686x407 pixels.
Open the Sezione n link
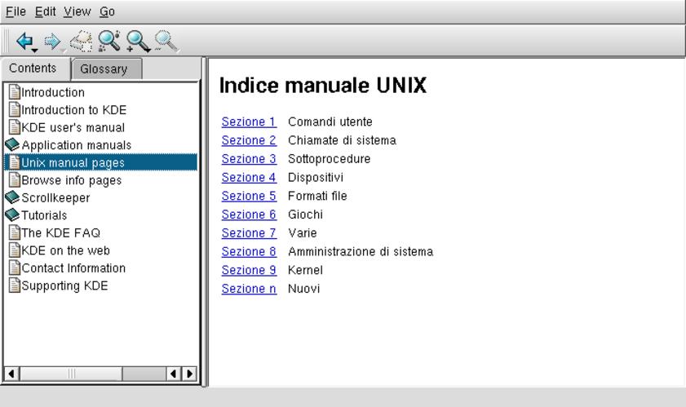(x=249, y=289)
